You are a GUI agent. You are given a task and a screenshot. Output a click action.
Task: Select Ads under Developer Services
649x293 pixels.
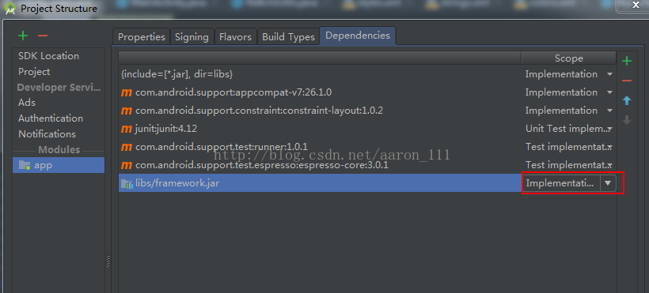27,103
